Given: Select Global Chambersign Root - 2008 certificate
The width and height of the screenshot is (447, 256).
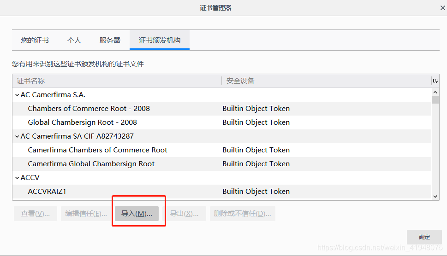Looking at the screenshot, I should pos(222,122).
